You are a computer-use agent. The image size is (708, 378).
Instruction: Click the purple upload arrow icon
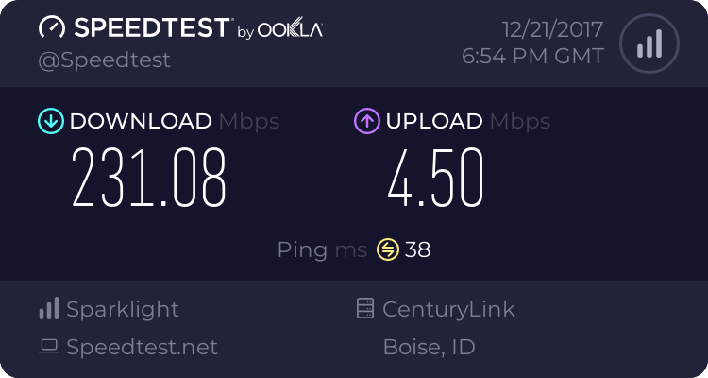tap(366, 121)
